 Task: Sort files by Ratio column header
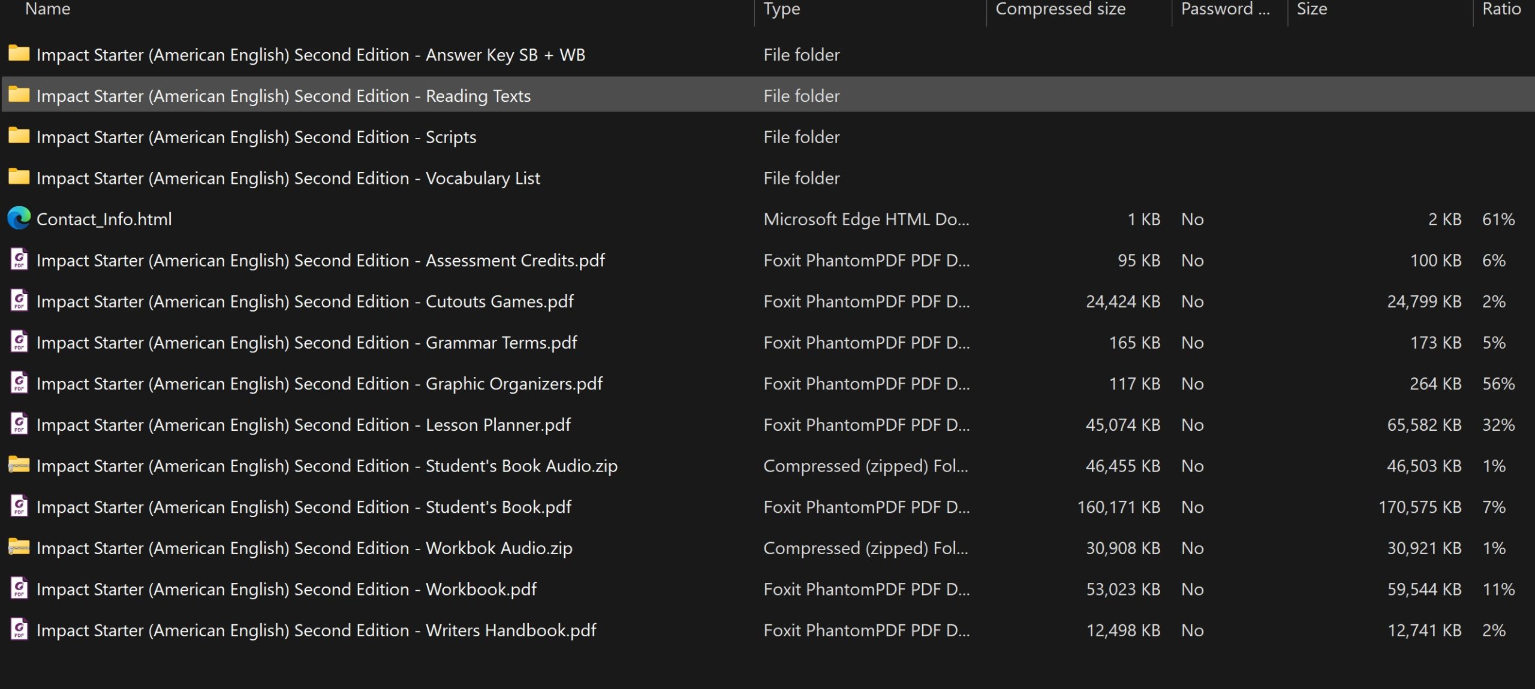[x=1501, y=9]
